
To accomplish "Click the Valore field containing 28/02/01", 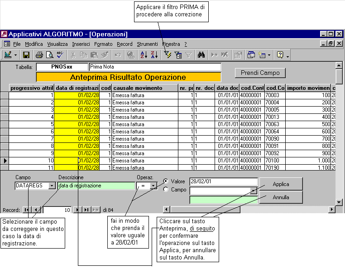I will click(223, 181).
